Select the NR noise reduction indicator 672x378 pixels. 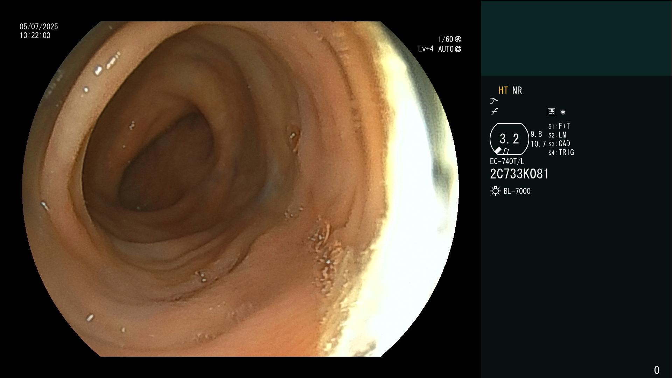tap(517, 91)
